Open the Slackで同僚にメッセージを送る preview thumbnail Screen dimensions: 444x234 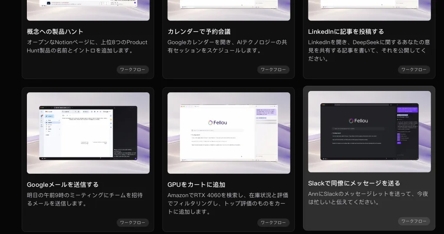point(369,132)
